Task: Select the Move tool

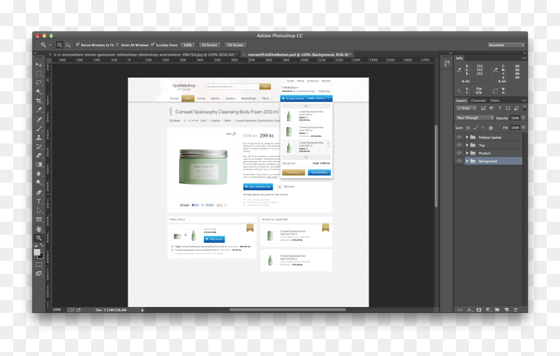Action: click(38, 65)
